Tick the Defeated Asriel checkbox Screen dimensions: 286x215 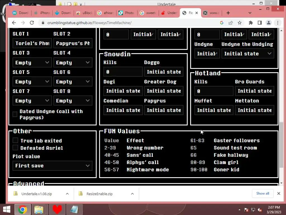coord(15,148)
